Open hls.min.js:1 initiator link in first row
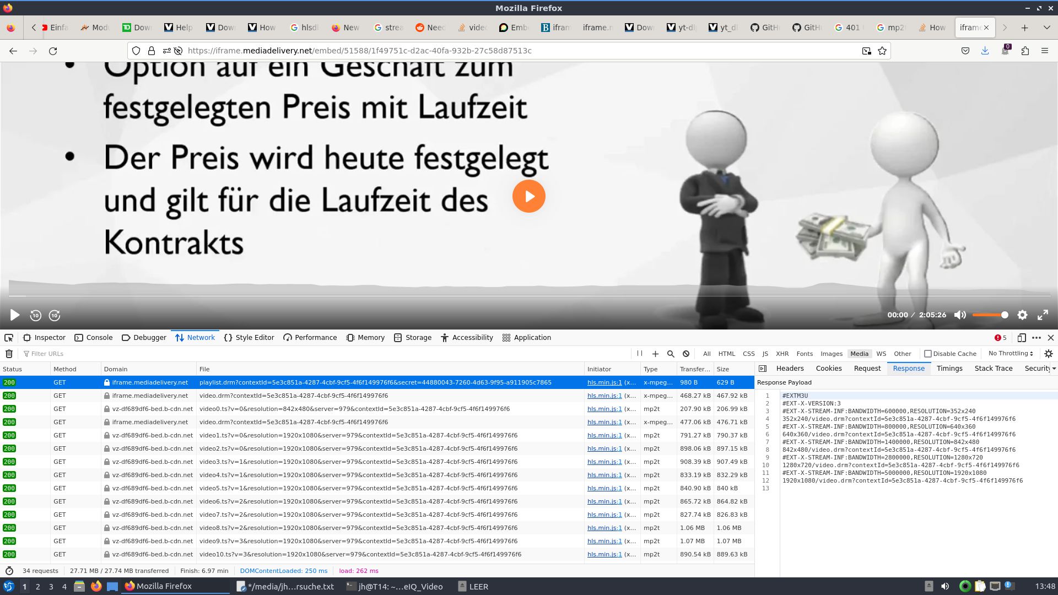The width and height of the screenshot is (1058, 595). pos(604,382)
